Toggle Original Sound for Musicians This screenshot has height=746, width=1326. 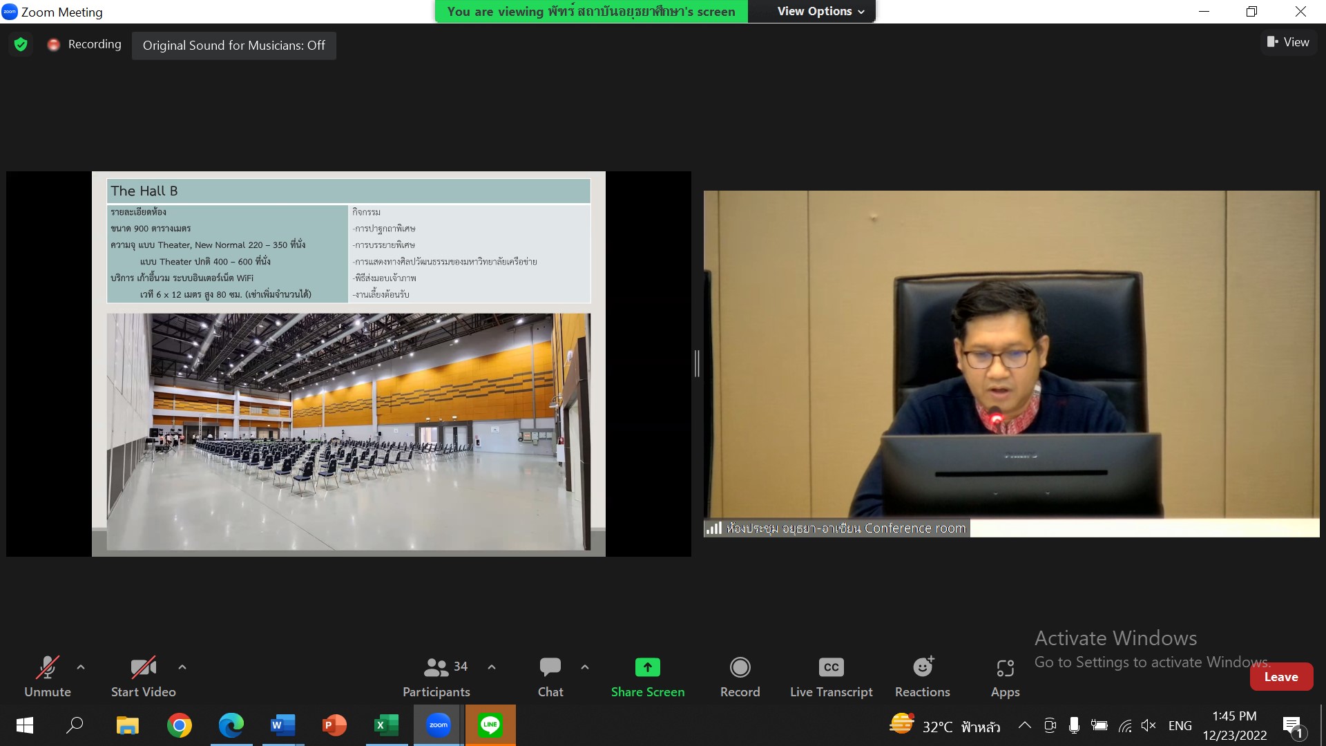(234, 46)
